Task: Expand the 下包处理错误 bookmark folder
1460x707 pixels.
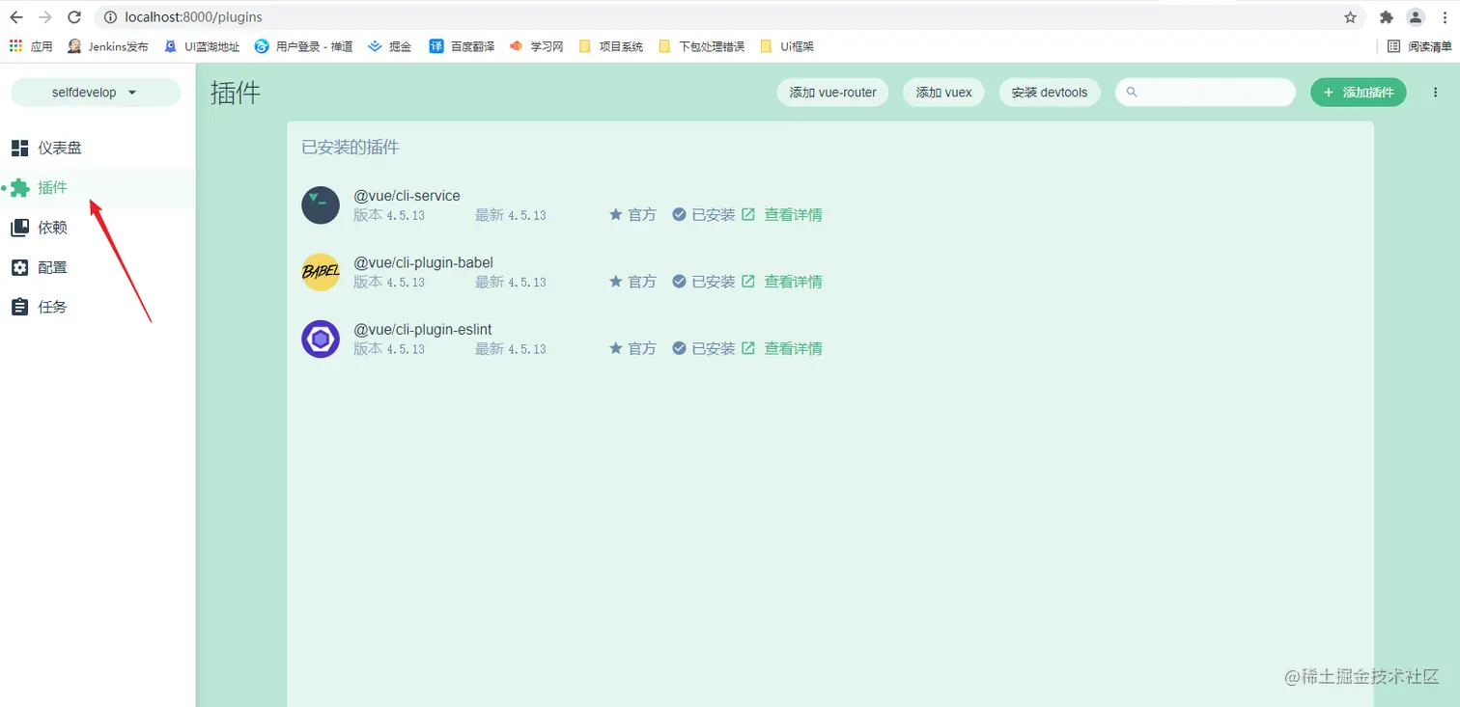Action: [x=701, y=46]
